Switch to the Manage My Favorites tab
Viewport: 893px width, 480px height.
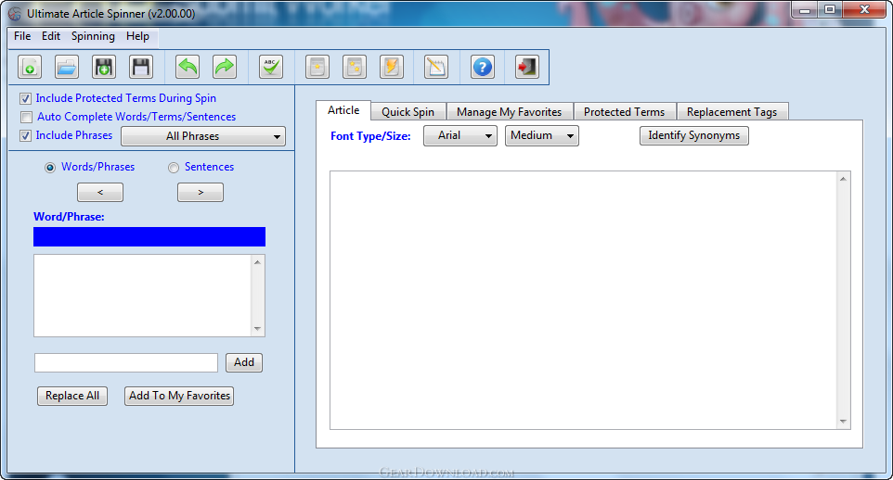[509, 112]
